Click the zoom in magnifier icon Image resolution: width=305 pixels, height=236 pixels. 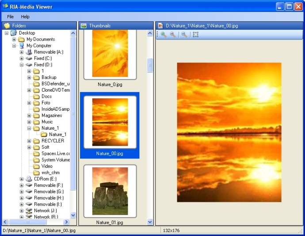pyautogui.click(x=164, y=35)
